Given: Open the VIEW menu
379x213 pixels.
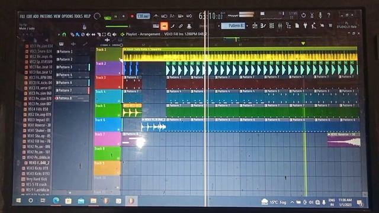Looking at the screenshot, I should 57,17.
